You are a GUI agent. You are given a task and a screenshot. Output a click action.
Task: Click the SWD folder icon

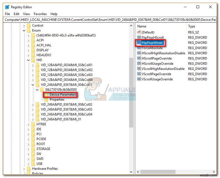click(33, 159)
